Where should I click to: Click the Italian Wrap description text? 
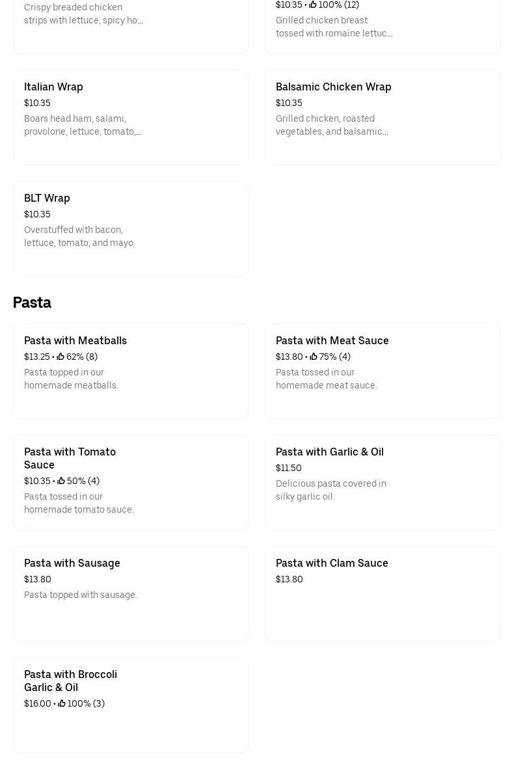point(83,125)
